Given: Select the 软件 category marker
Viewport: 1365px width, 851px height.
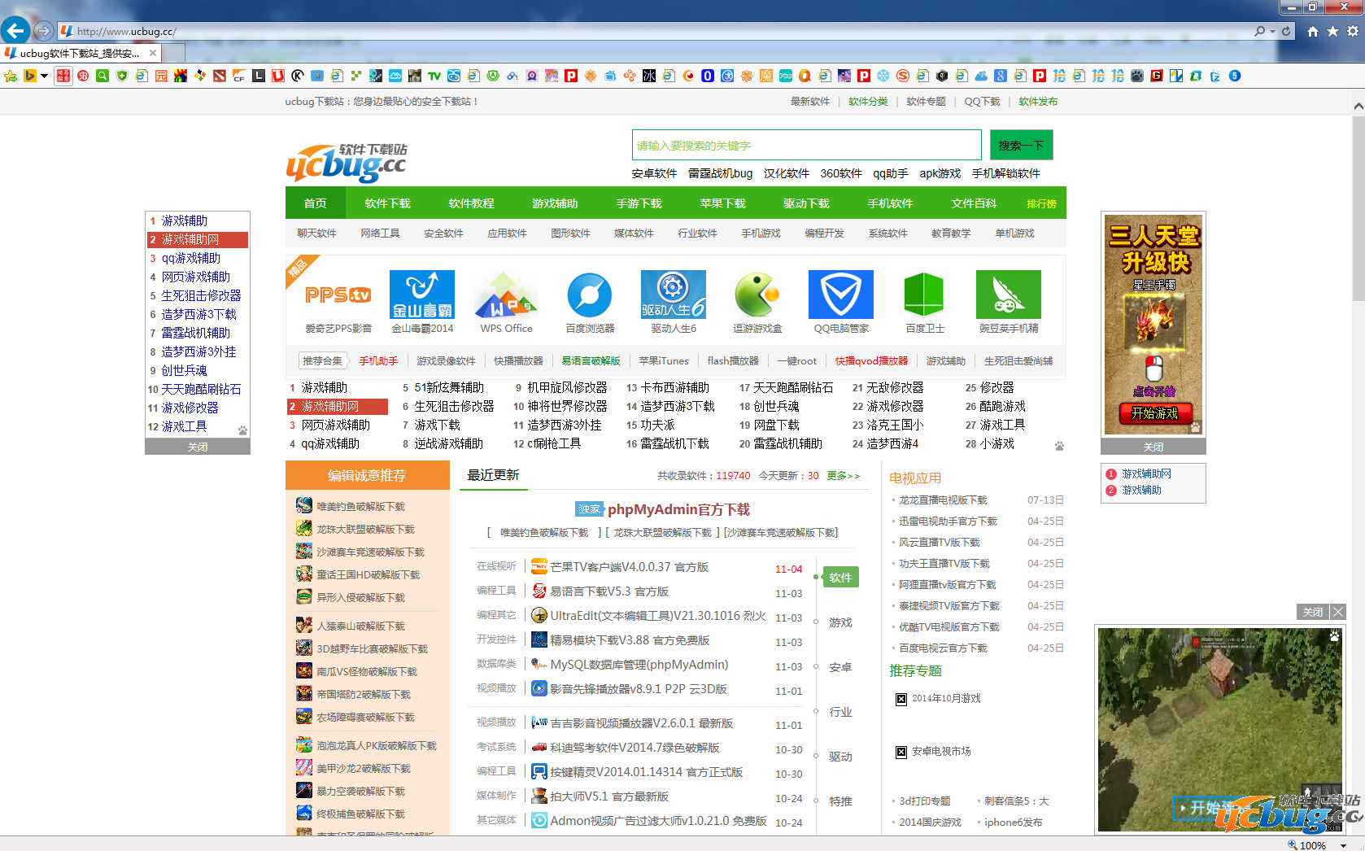Looking at the screenshot, I should tap(840, 578).
